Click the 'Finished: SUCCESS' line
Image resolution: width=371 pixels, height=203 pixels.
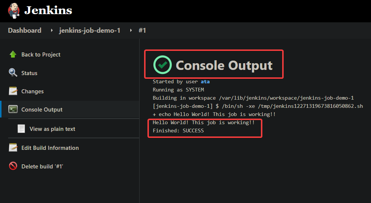[x=178, y=130]
